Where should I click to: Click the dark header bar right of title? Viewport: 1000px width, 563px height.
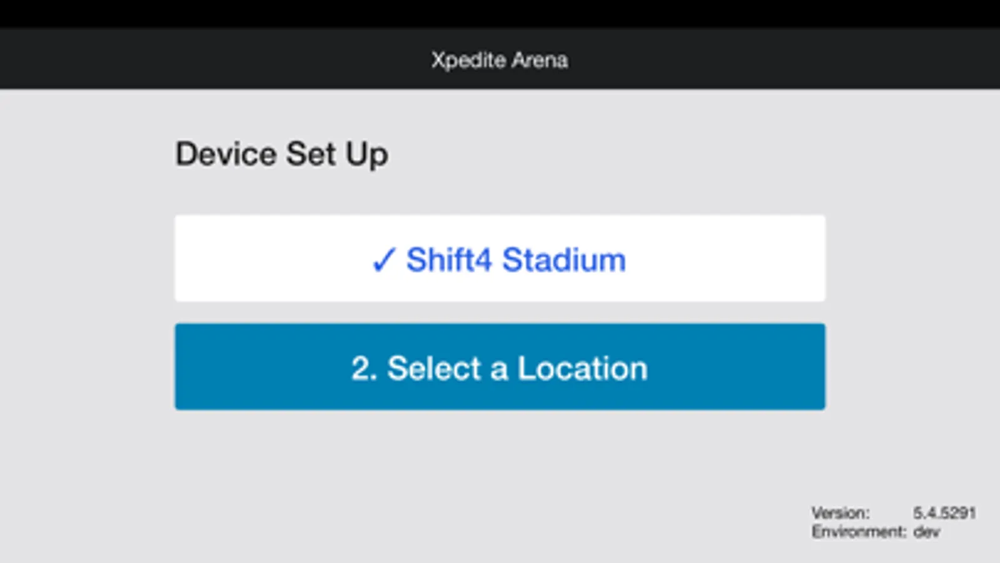(813, 60)
